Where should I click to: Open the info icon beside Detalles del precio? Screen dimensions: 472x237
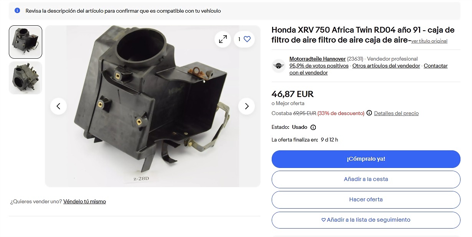pos(369,113)
